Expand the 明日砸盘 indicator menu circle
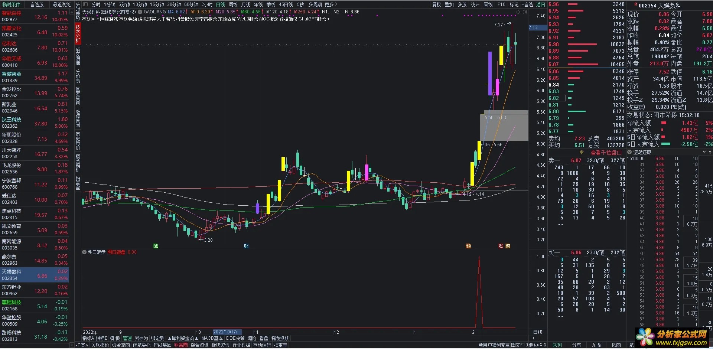This screenshot has height=349, width=713. point(84,252)
